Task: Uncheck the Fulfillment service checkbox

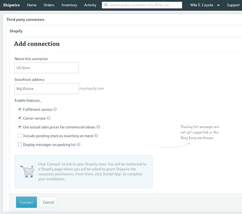Action: (x=20, y=109)
